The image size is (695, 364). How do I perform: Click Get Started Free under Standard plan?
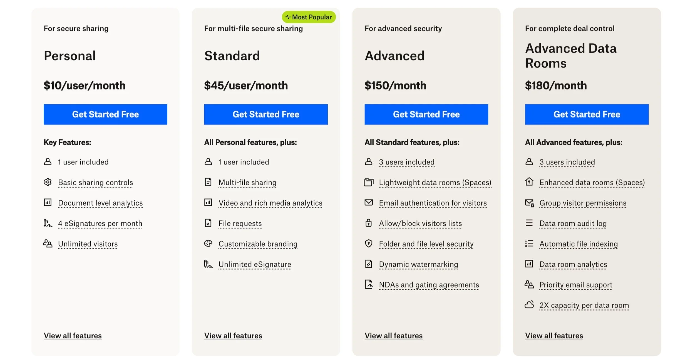coord(266,114)
